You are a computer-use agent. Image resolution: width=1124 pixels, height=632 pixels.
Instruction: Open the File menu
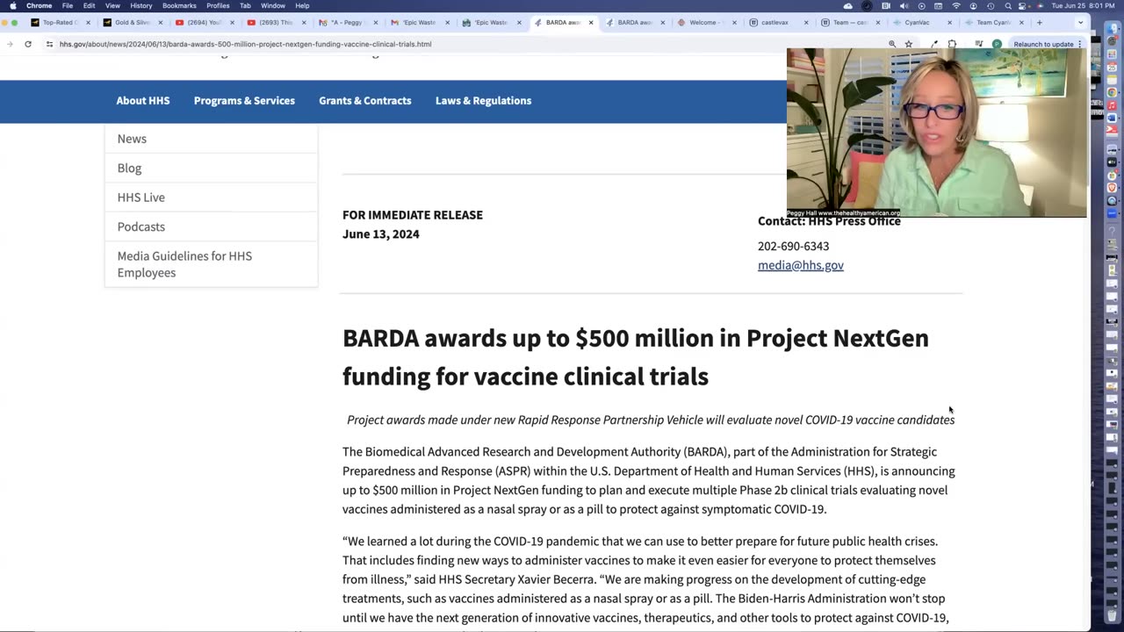pyautogui.click(x=68, y=5)
